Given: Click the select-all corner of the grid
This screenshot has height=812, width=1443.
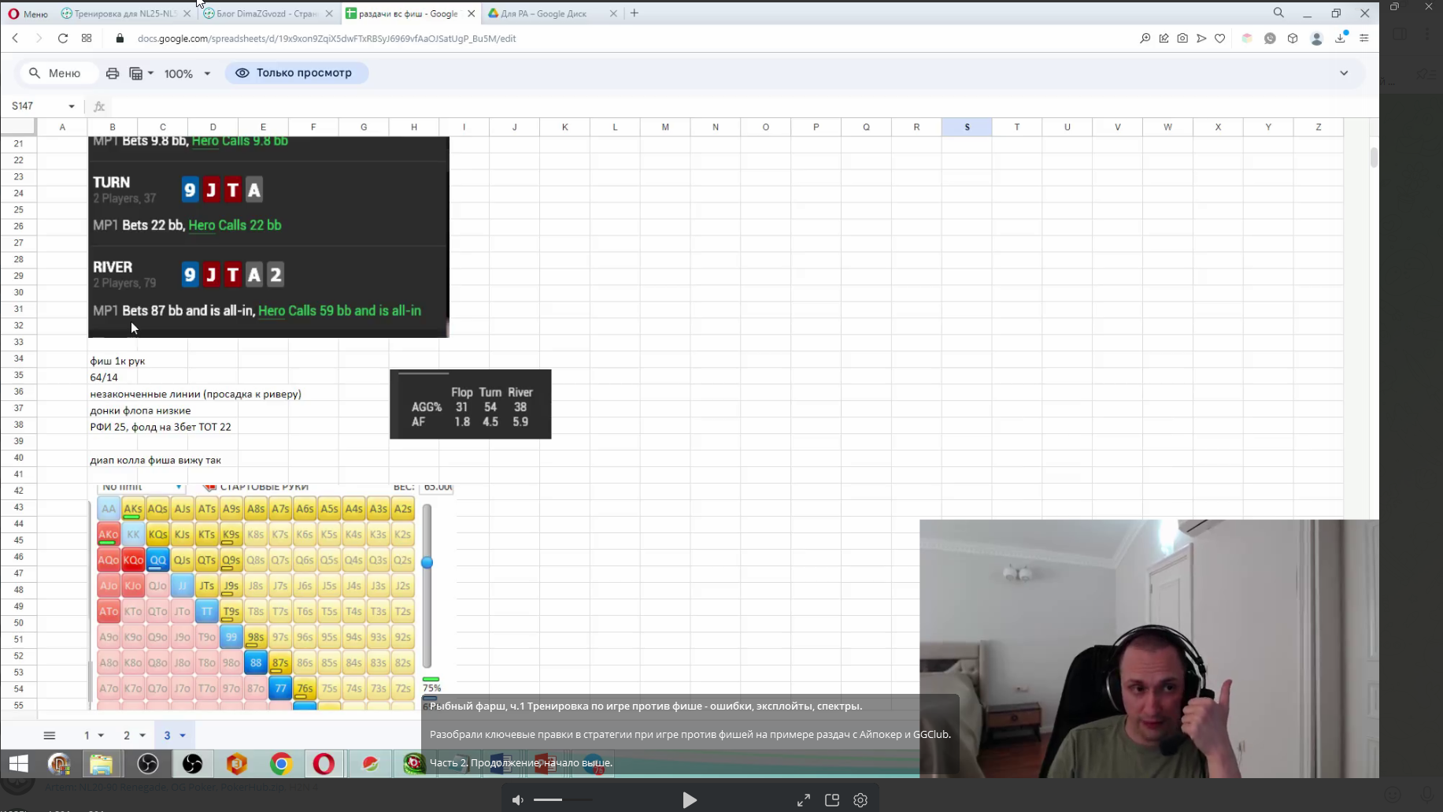Looking at the screenshot, I should pyautogui.click(x=18, y=127).
